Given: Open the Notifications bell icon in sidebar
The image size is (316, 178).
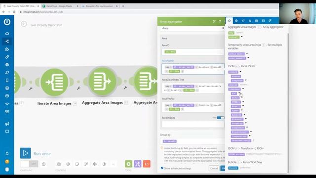Looking at the screenshot, I should pos(7,153).
